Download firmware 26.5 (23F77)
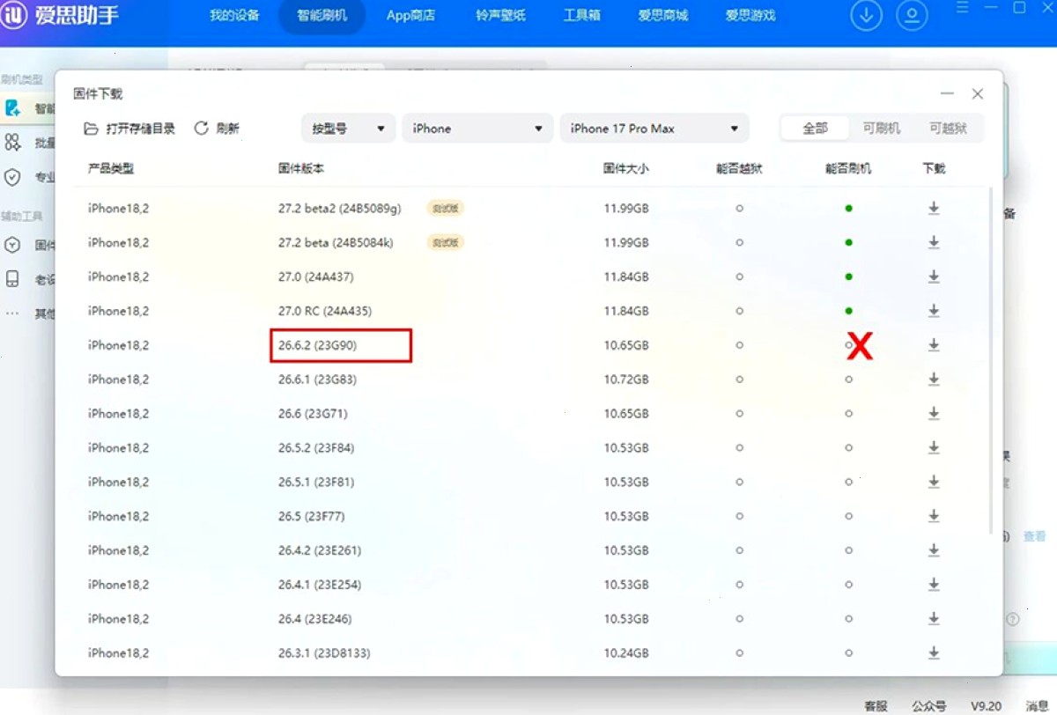 tap(934, 516)
